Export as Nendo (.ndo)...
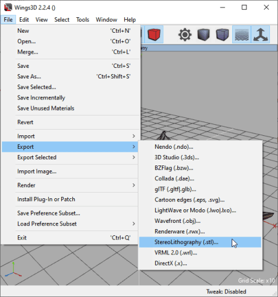 click(x=200, y=147)
